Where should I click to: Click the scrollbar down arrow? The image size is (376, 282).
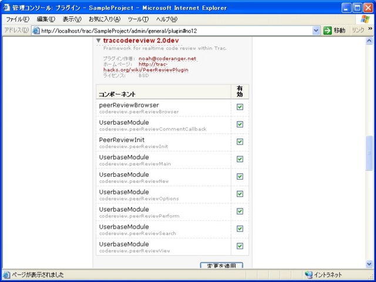(x=370, y=264)
